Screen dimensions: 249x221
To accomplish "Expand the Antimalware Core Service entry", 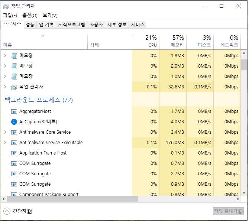I will click(x=5, y=132).
